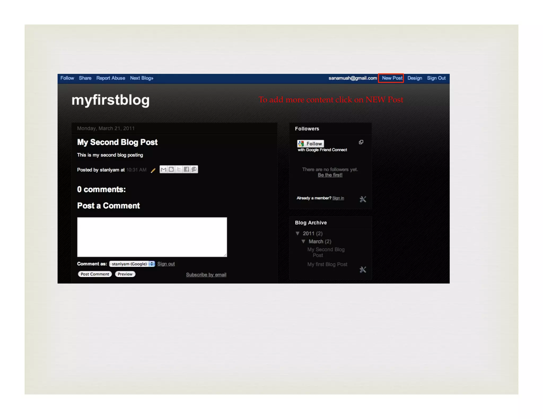Click inside the comment text box
543x419 pixels.
[152, 237]
